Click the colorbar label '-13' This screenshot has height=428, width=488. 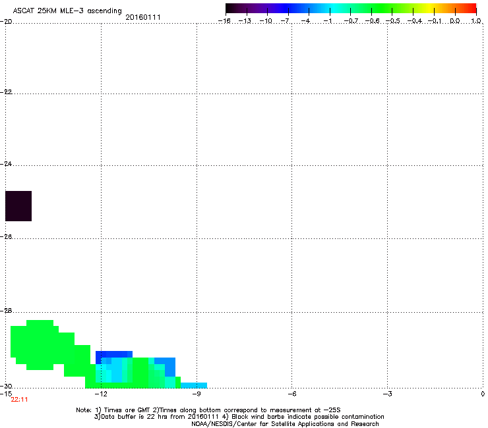point(245,21)
